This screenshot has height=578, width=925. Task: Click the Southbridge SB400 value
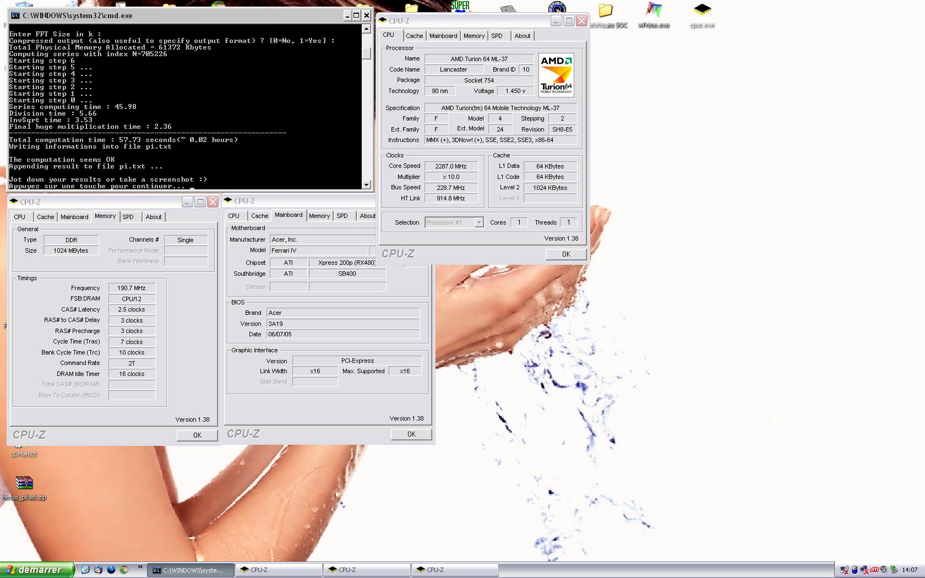coord(347,274)
